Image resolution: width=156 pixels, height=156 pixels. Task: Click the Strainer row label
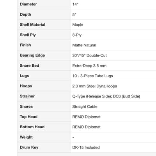pyautogui.click(x=27, y=96)
